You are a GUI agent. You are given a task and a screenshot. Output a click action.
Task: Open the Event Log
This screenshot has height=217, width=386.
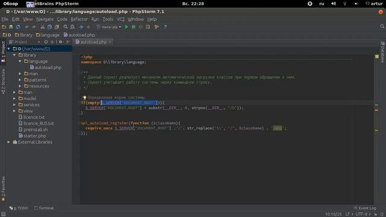tap(365, 208)
